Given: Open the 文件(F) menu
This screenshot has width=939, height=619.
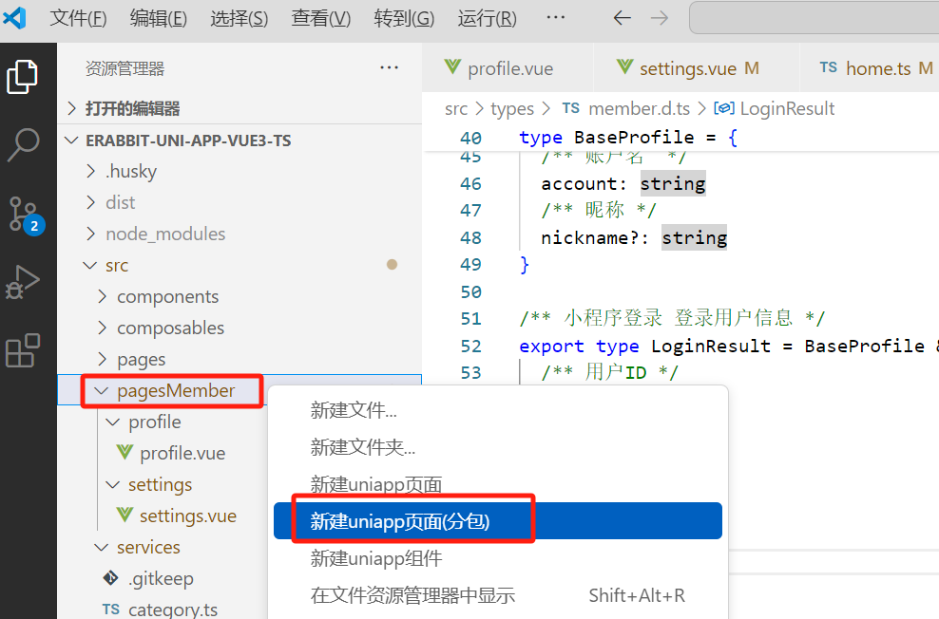Looking at the screenshot, I should tap(78, 18).
